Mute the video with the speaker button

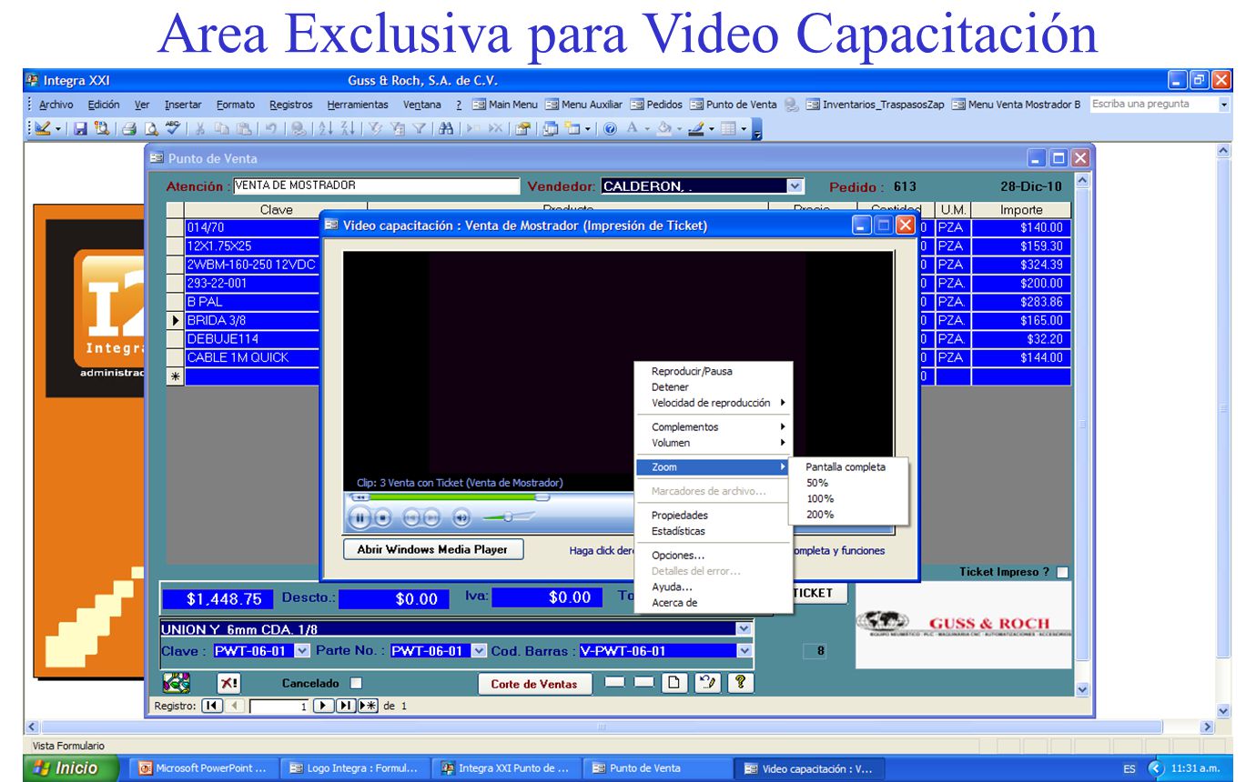(x=461, y=518)
